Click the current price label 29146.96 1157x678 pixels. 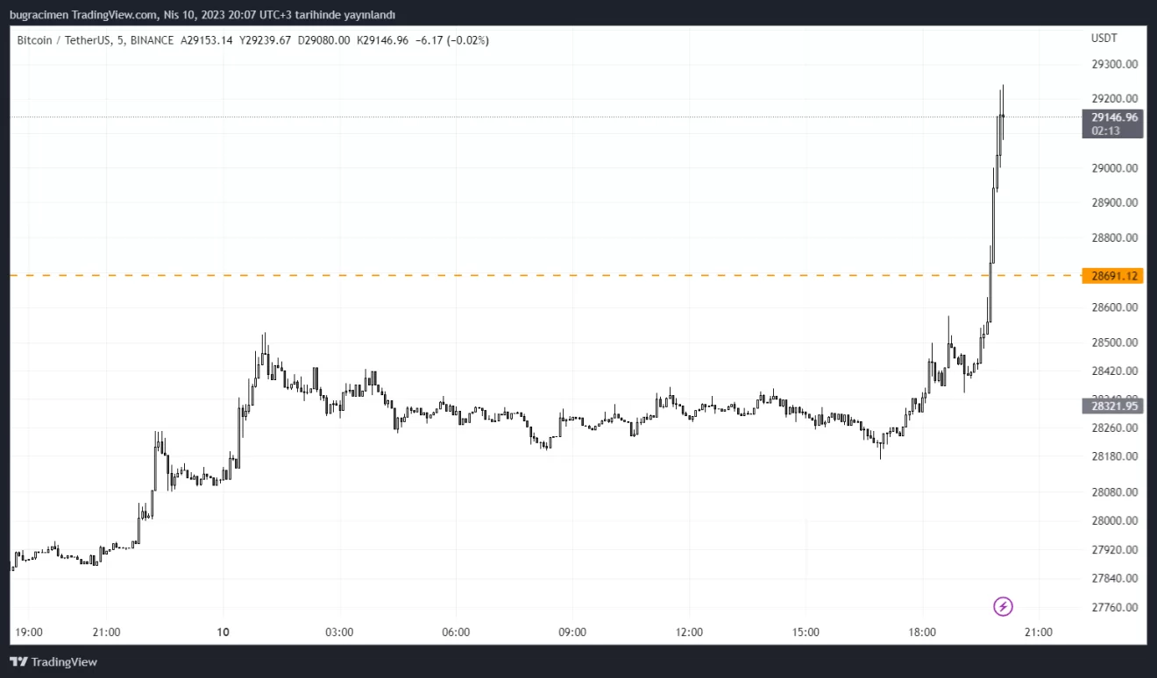pyautogui.click(x=1114, y=117)
